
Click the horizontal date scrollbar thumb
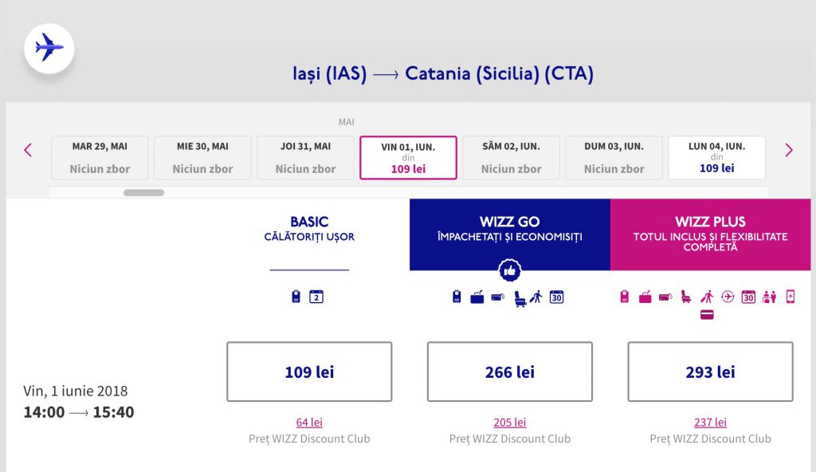[143, 193]
